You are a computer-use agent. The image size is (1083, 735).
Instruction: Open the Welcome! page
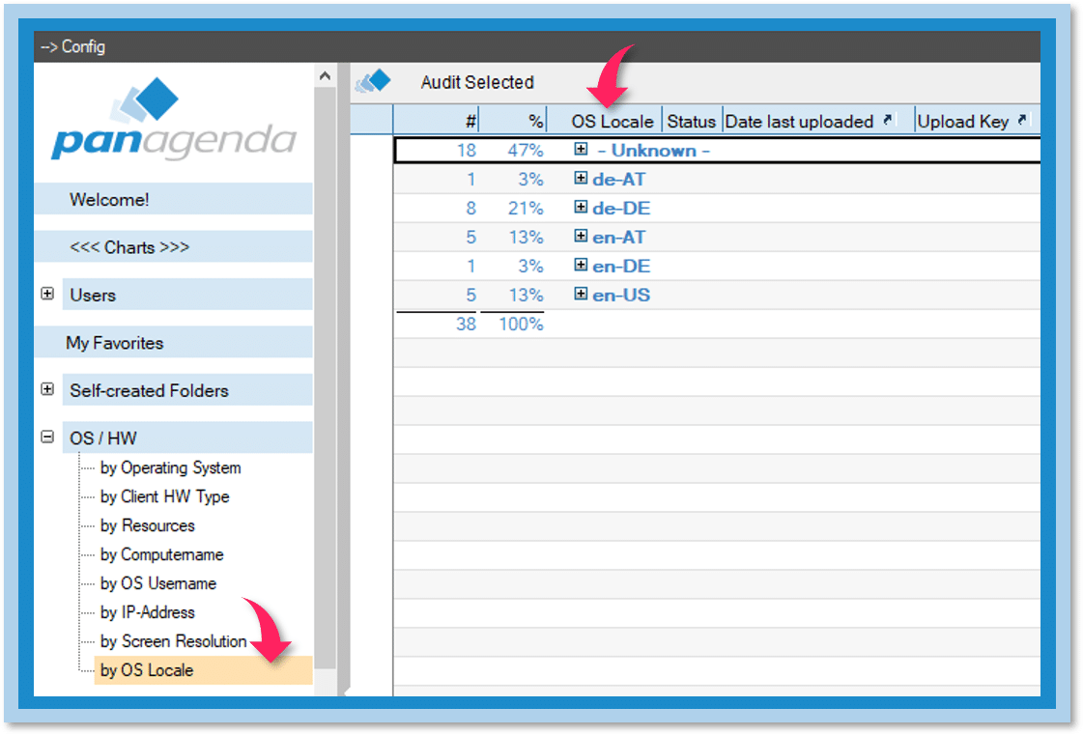(109, 200)
